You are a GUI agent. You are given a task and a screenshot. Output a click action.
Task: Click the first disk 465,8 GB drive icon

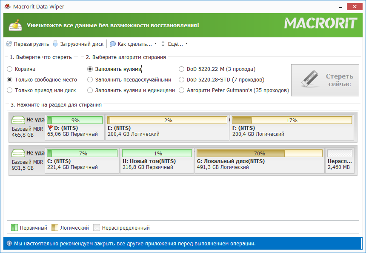pos(18,120)
